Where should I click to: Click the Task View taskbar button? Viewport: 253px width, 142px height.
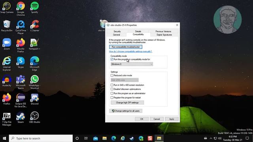pos(86,138)
